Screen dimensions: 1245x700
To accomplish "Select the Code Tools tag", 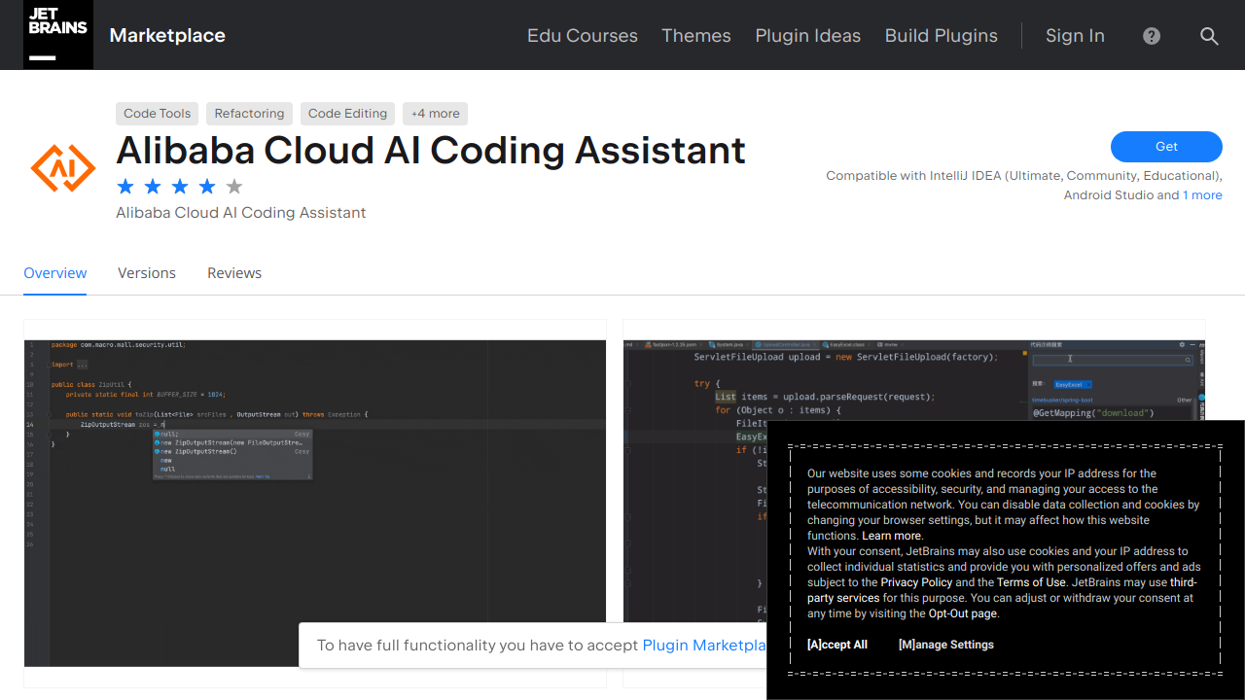I will (x=158, y=114).
